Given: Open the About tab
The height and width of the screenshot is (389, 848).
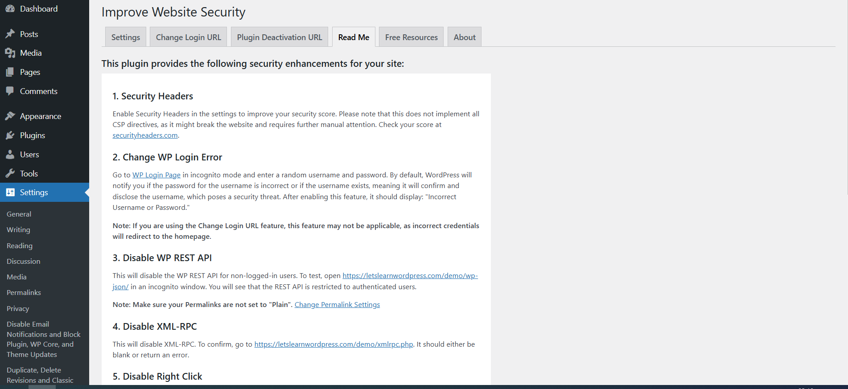Looking at the screenshot, I should pos(465,37).
